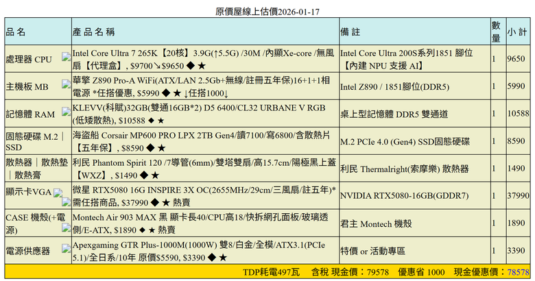Screen dimensions: 535x281
Task: Click the Intel Core Ultra 200S系列1851 腳位 note
Action: coord(406,60)
